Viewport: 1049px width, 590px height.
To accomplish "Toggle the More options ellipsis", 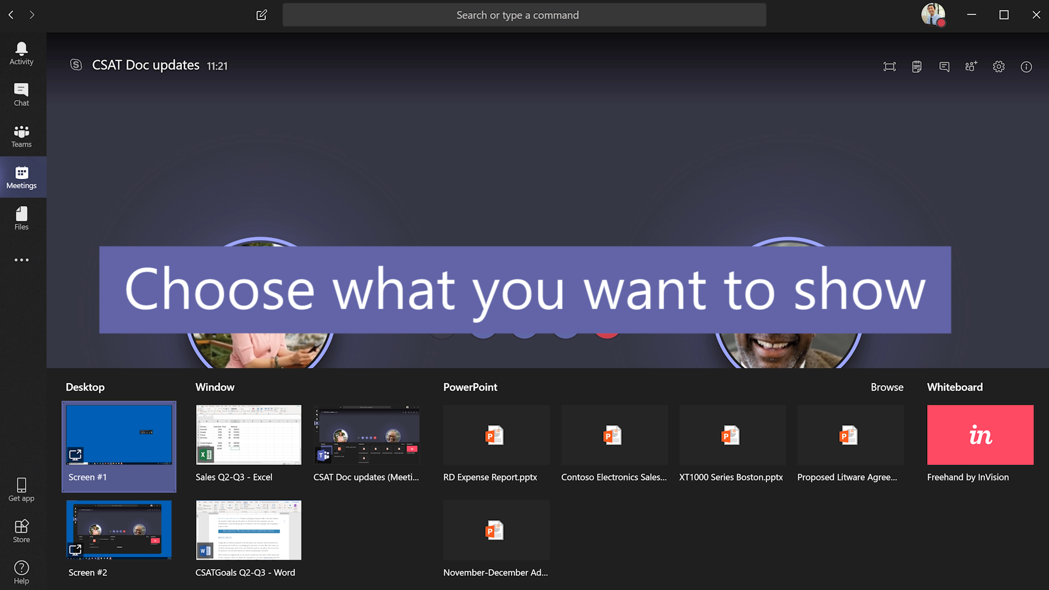I will coord(22,260).
